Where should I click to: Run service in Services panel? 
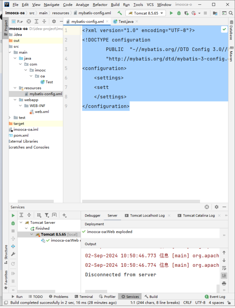(13, 215)
